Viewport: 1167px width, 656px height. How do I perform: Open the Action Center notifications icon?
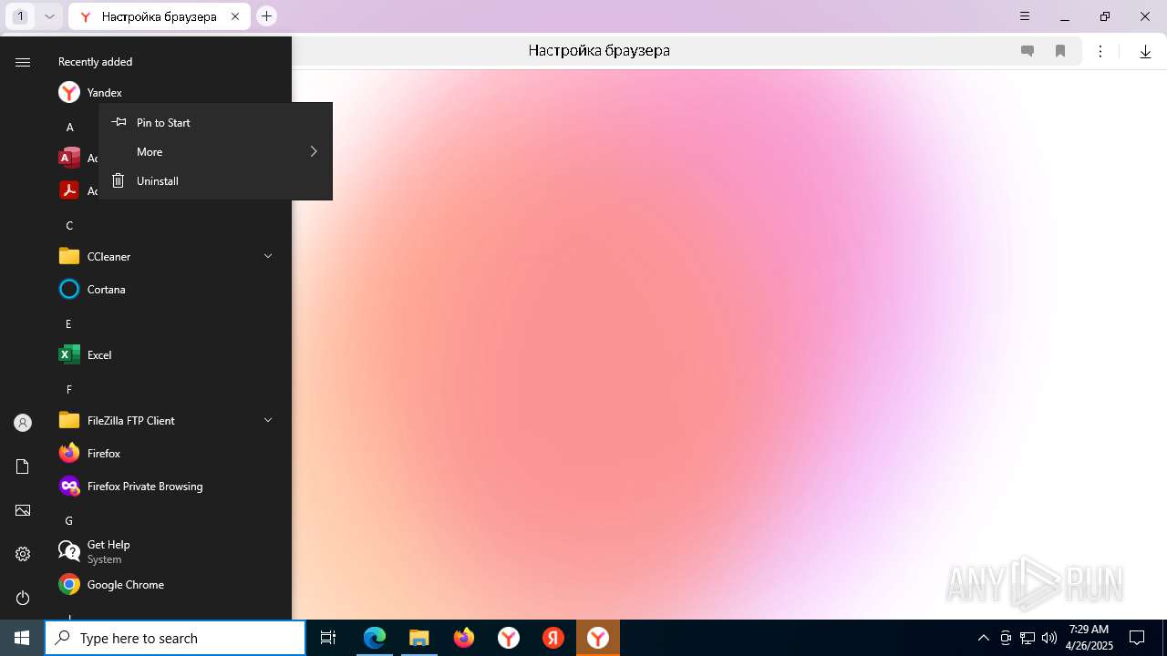[1137, 638]
